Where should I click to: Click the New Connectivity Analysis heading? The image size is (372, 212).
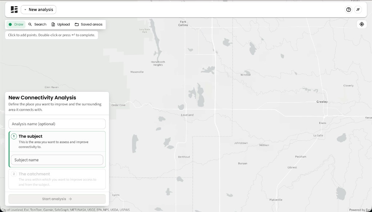[42, 97]
